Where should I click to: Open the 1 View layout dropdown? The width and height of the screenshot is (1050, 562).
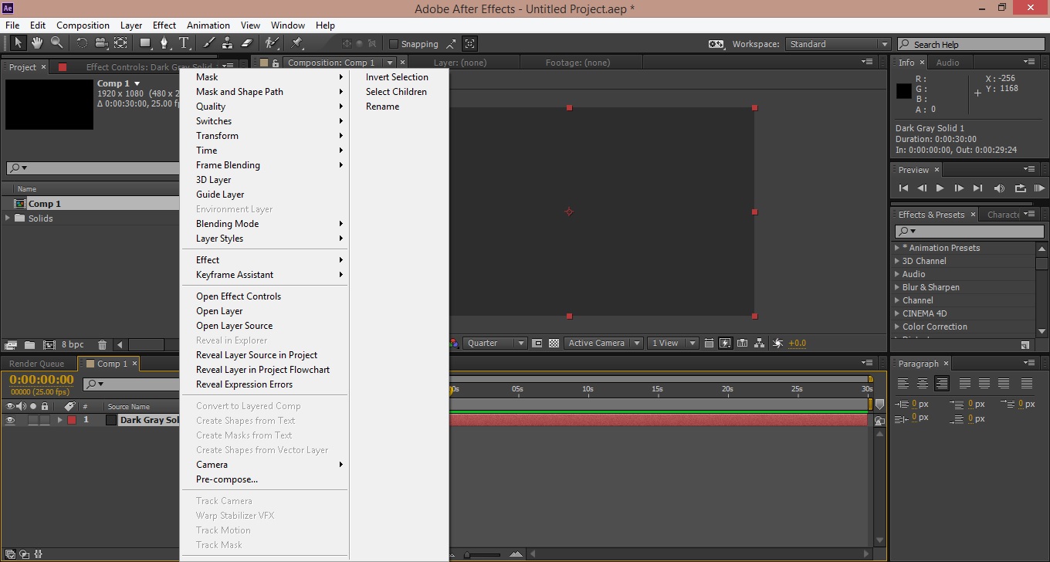672,343
